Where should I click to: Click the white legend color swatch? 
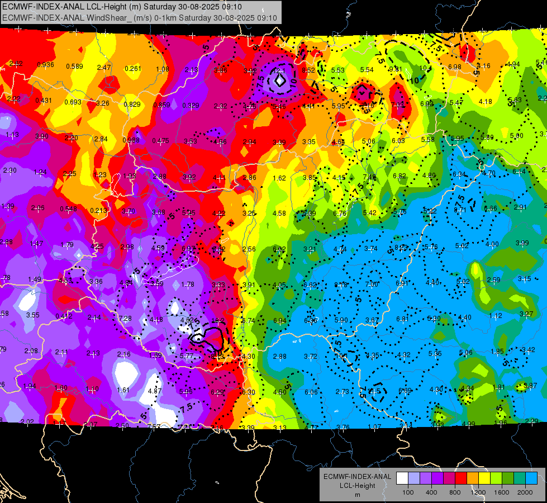click(402, 478)
